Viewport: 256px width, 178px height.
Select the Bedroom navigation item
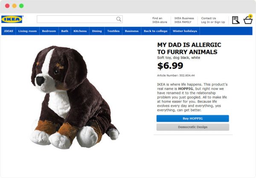click(x=49, y=31)
